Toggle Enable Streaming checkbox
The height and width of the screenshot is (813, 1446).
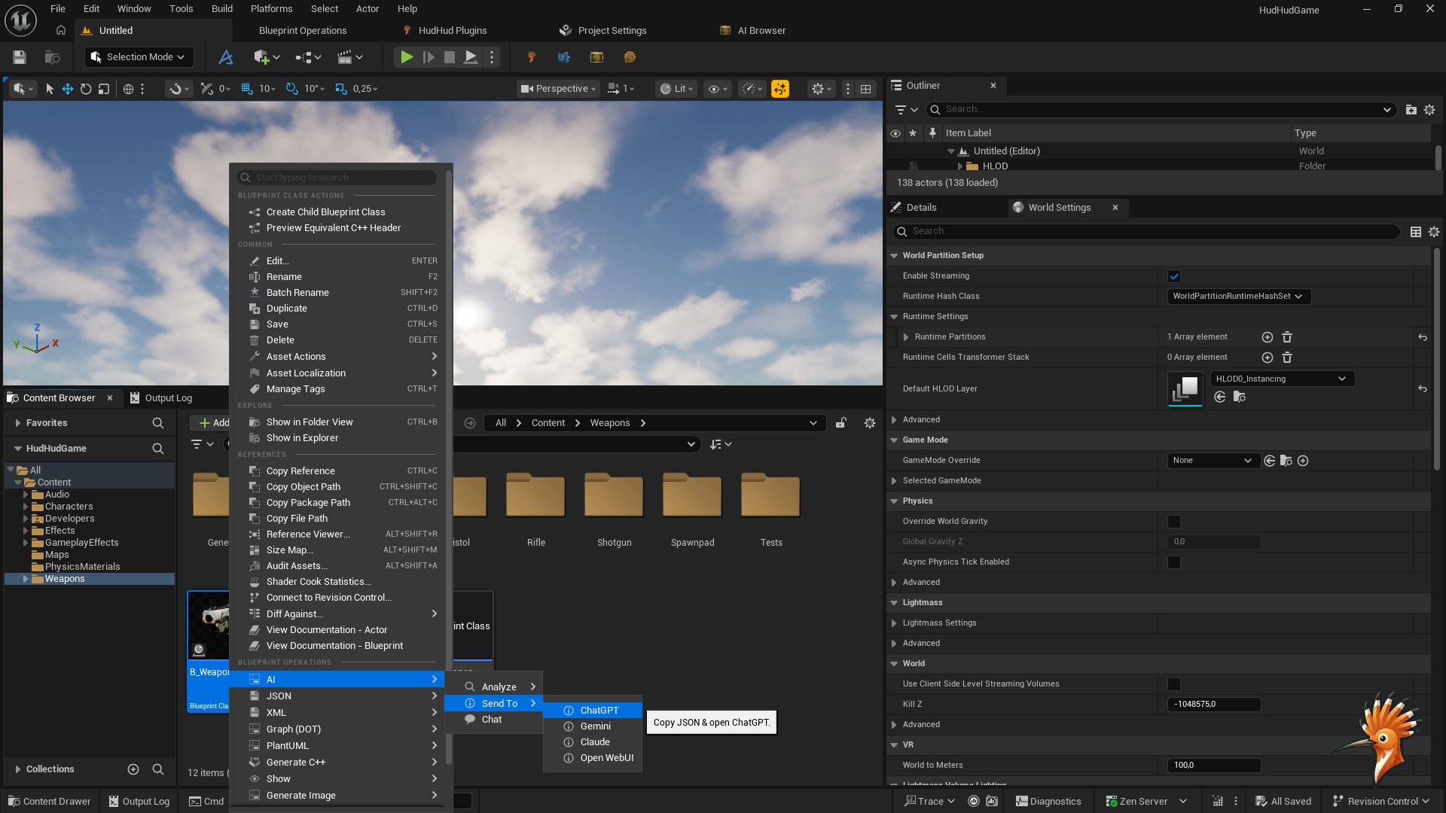(1173, 276)
